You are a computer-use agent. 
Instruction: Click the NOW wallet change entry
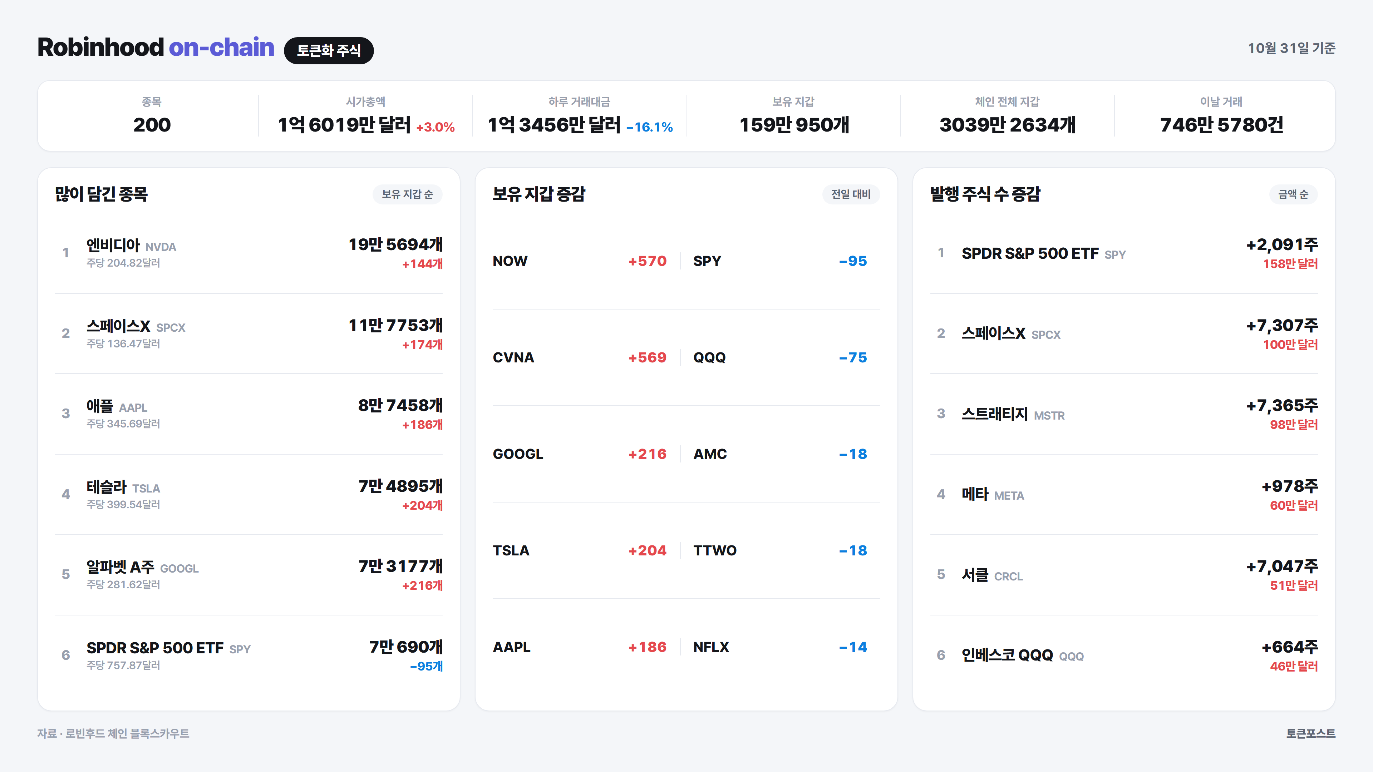click(x=580, y=261)
